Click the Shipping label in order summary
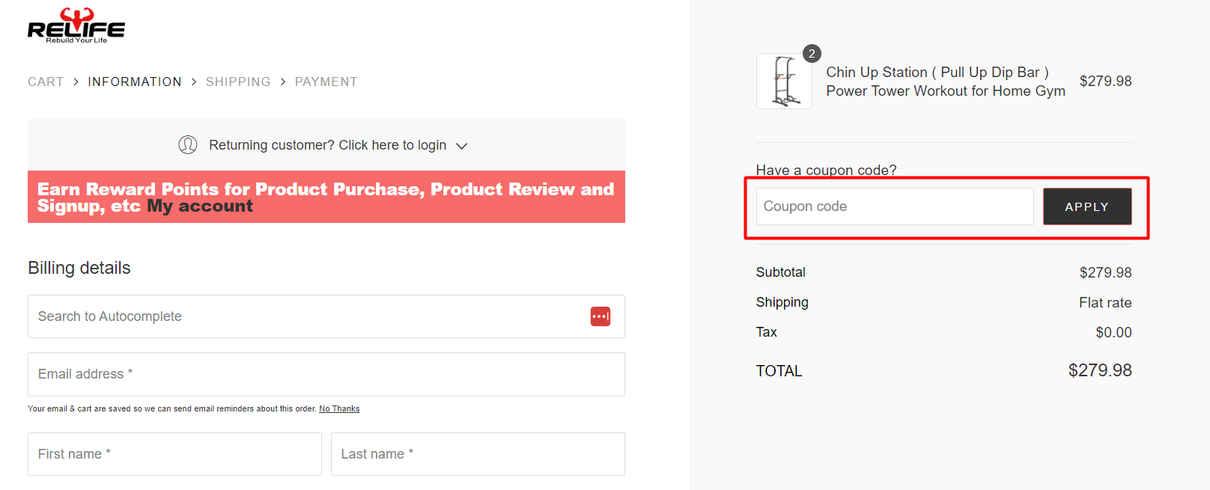The width and height of the screenshot is (1210, 490). click(782, 302)
